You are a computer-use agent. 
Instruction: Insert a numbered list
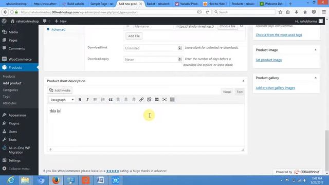[x=103, y=100]
